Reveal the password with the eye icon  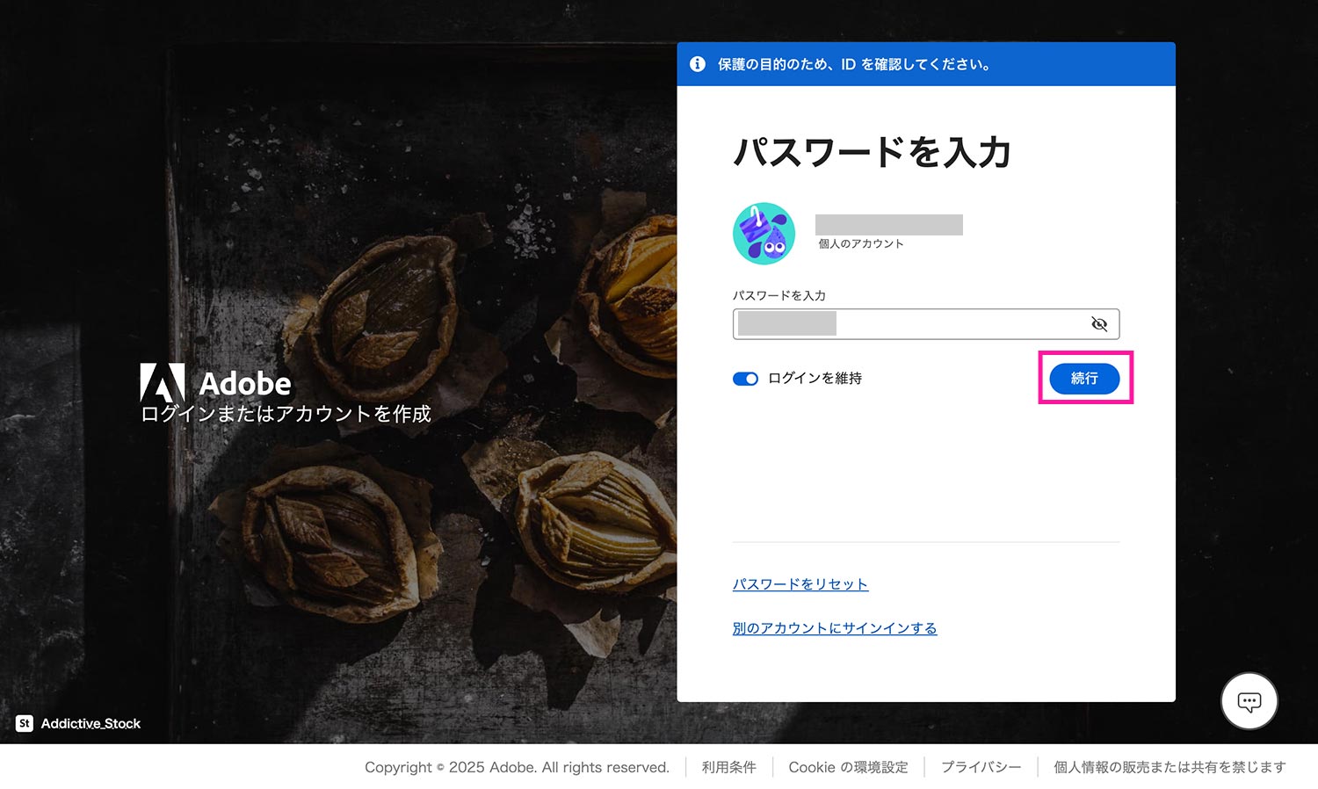(x=1099, y=323)
